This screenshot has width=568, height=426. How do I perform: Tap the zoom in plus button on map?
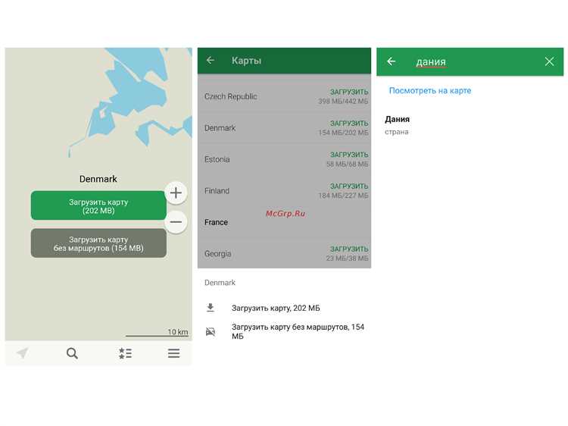click(176, 193)
